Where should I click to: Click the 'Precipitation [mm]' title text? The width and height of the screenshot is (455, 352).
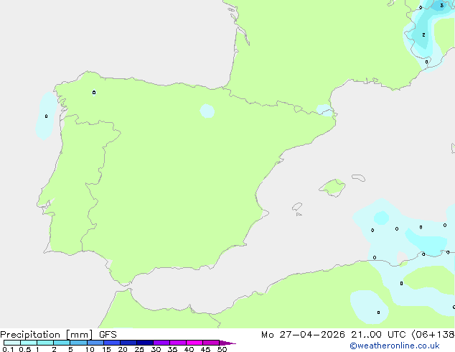(47, 335)
